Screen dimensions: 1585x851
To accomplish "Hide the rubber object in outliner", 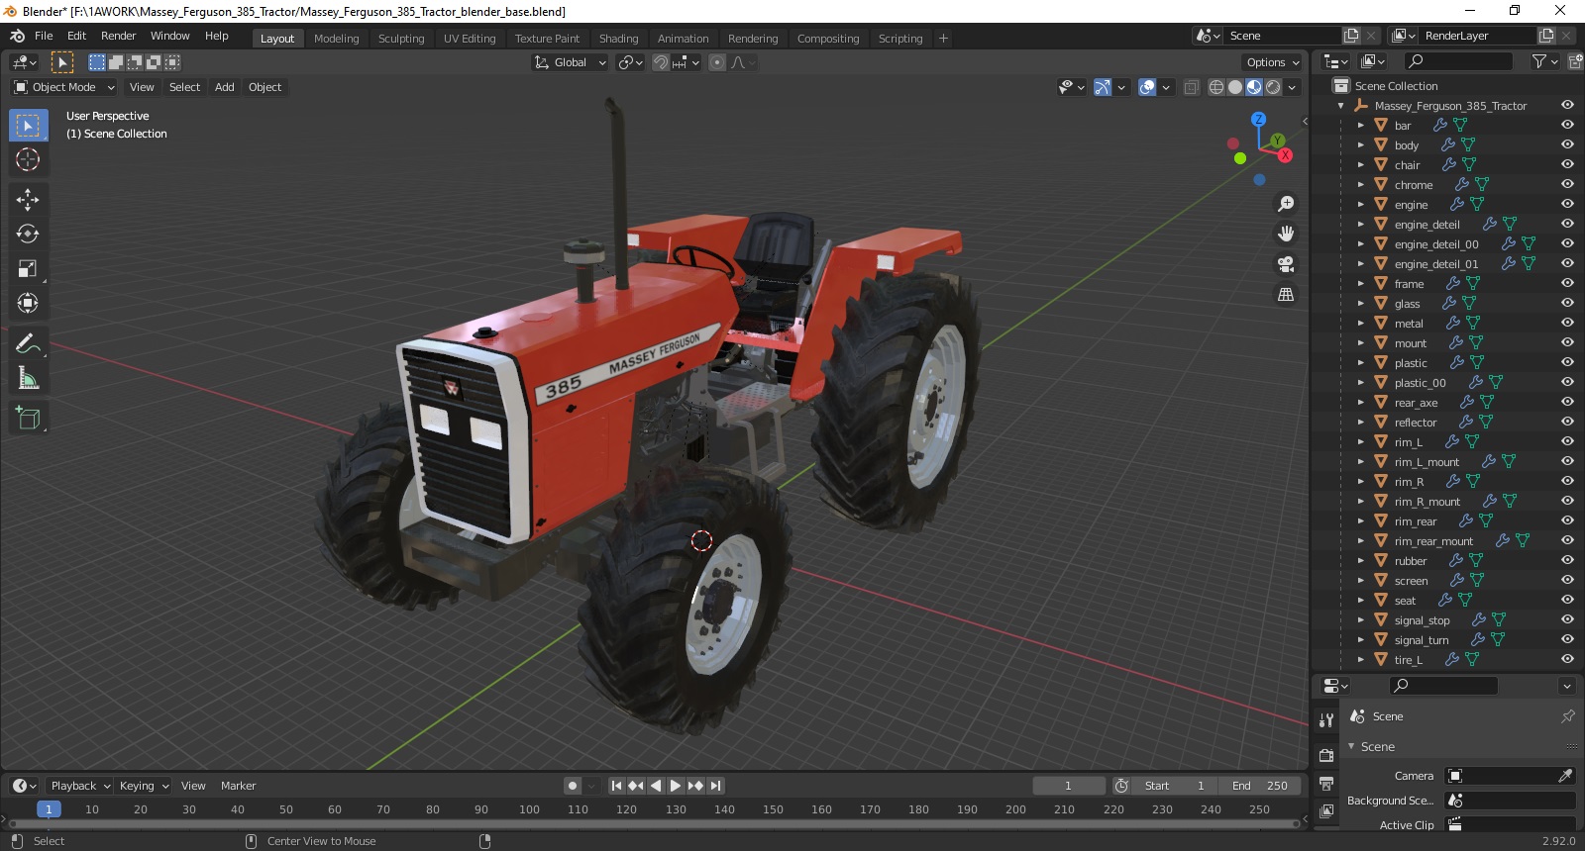I will click(x=1567, y=561).
